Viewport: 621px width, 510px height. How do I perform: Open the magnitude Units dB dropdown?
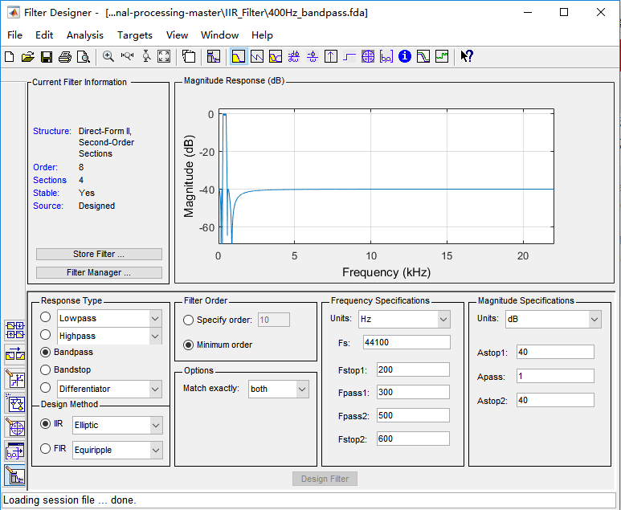tap(594, 320)
